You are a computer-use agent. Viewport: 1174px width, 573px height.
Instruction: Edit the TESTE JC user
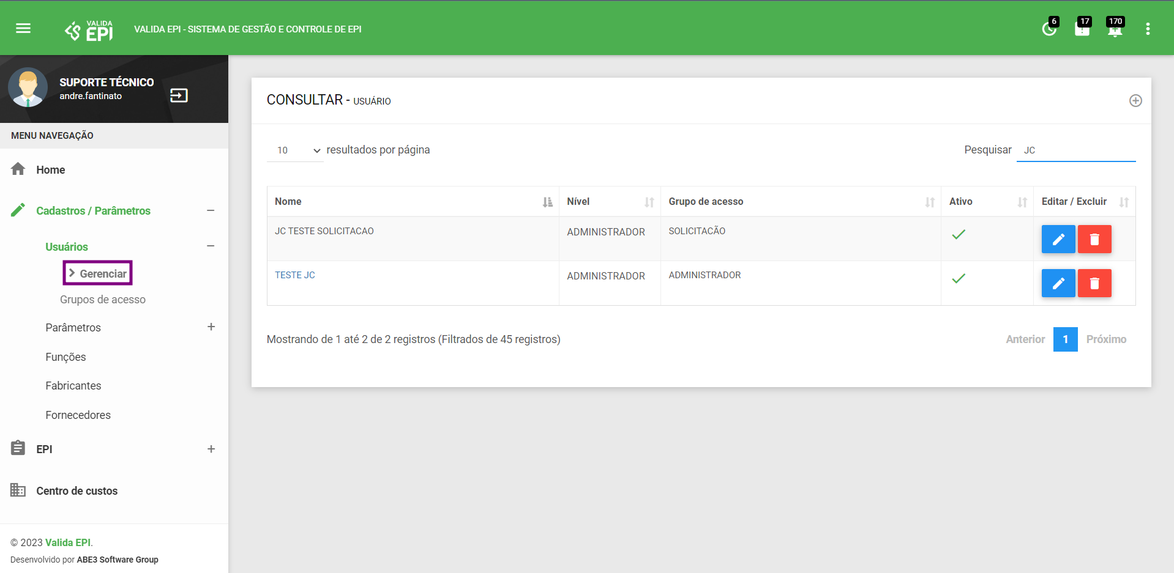(1058, 283)
